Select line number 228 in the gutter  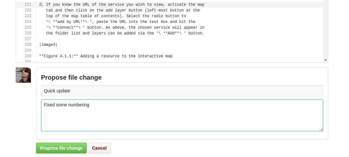(x=28, y=45)
